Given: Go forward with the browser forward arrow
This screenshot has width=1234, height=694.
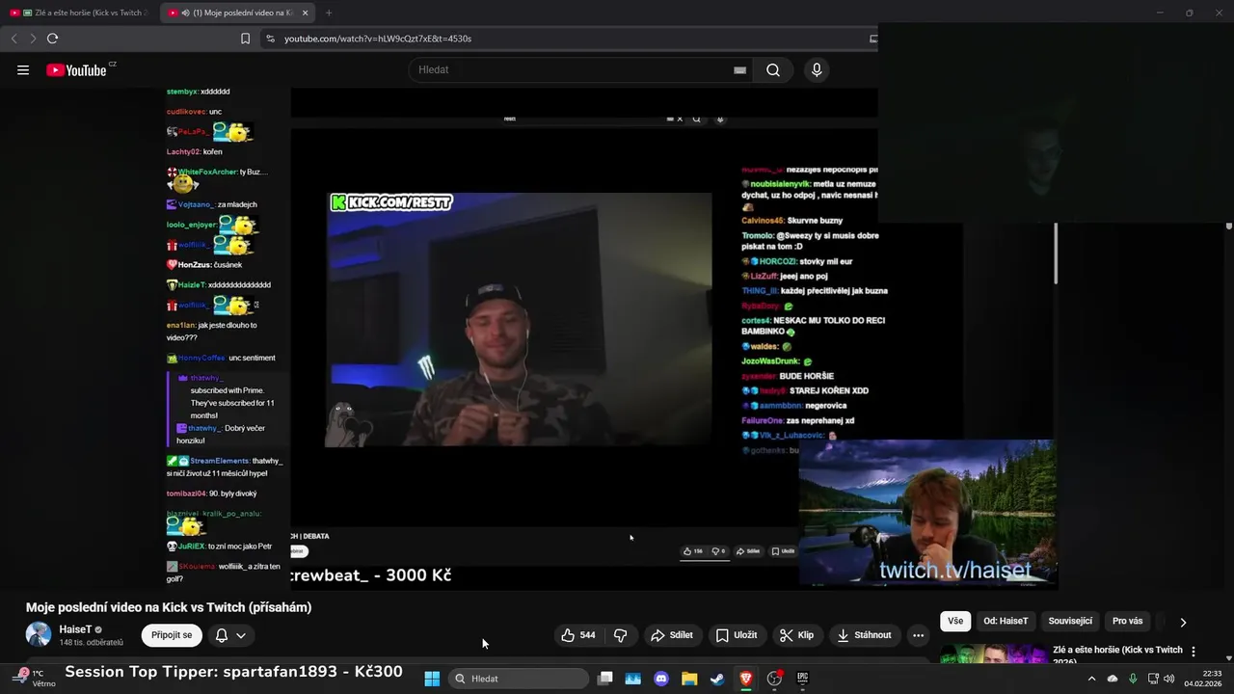Looking at the screenshot, I should pyautogui.click(x=32, y=39).
